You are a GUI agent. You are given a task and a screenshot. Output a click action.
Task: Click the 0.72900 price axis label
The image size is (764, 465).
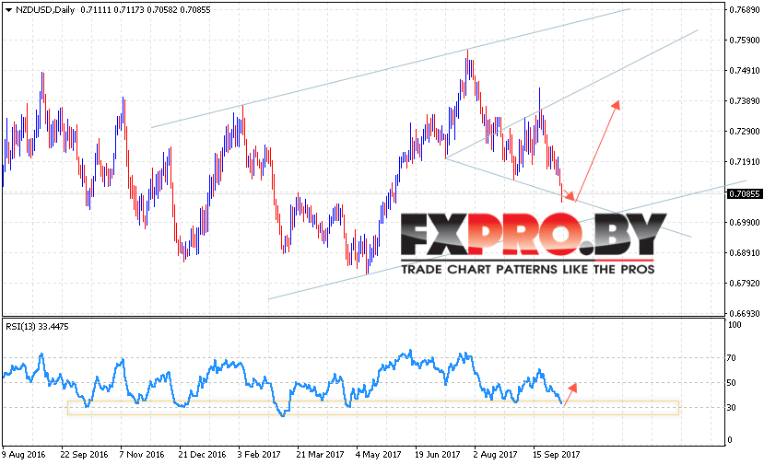pos(744,131)
